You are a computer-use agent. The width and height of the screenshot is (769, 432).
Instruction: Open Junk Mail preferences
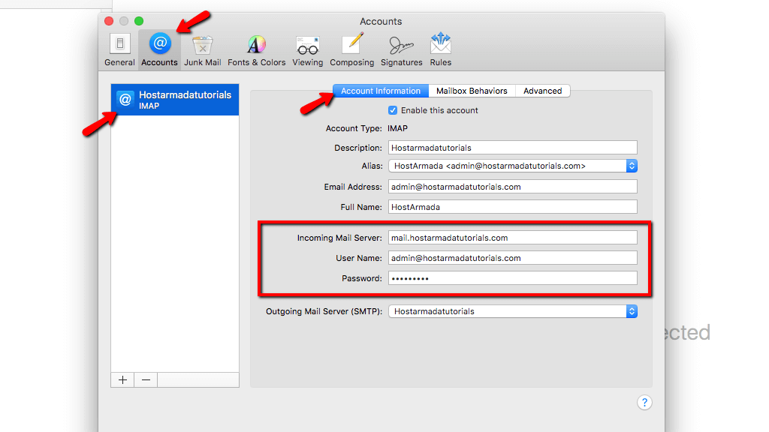[x=202, y=50]
